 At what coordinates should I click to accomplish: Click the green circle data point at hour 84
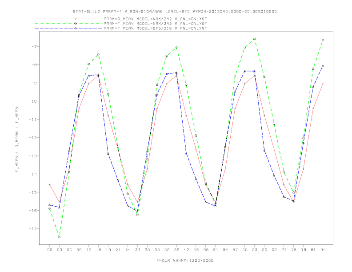(323, 40)
